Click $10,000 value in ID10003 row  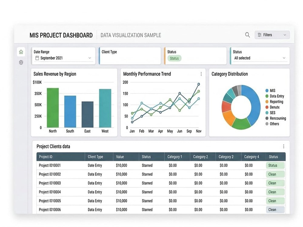click(122, 183)
